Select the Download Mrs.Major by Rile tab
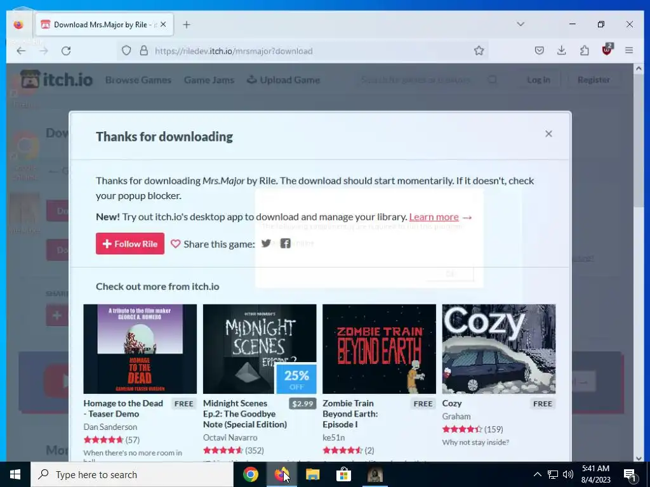The height and width of the screenshot is (487, 650). pyautogui.click(x=105, y=25)
